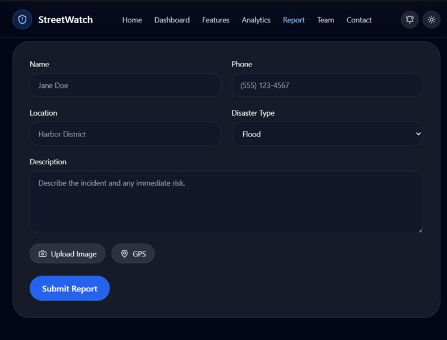Click the Name field label
The height and width of the screenshot is (340, 447).
coord(39,64)
